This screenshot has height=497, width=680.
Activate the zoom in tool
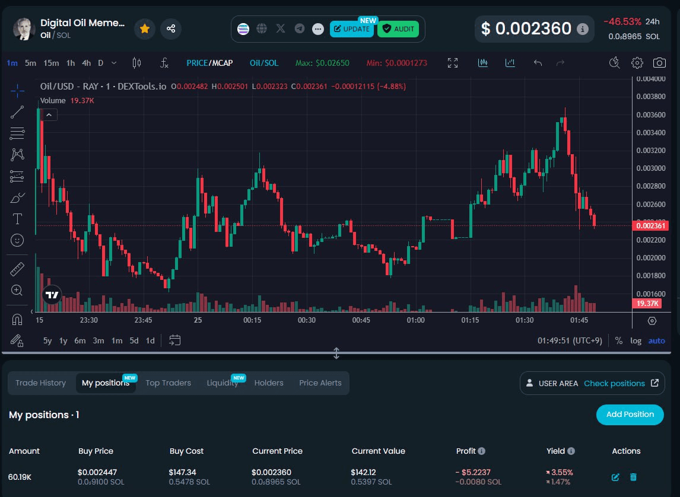tap(17, 291)
